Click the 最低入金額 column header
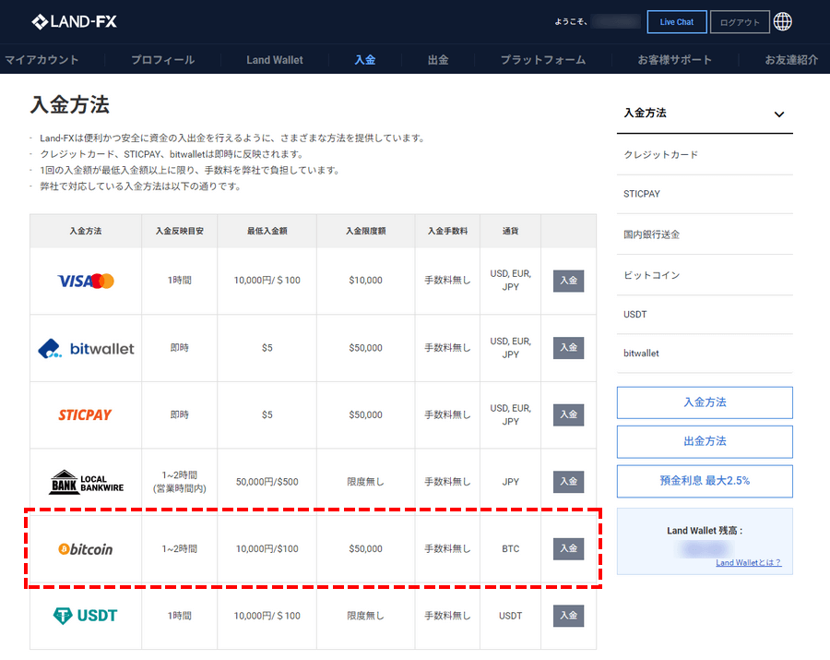Image resolution: width=830 pixels, height=660 pixels. coord(267,231)
